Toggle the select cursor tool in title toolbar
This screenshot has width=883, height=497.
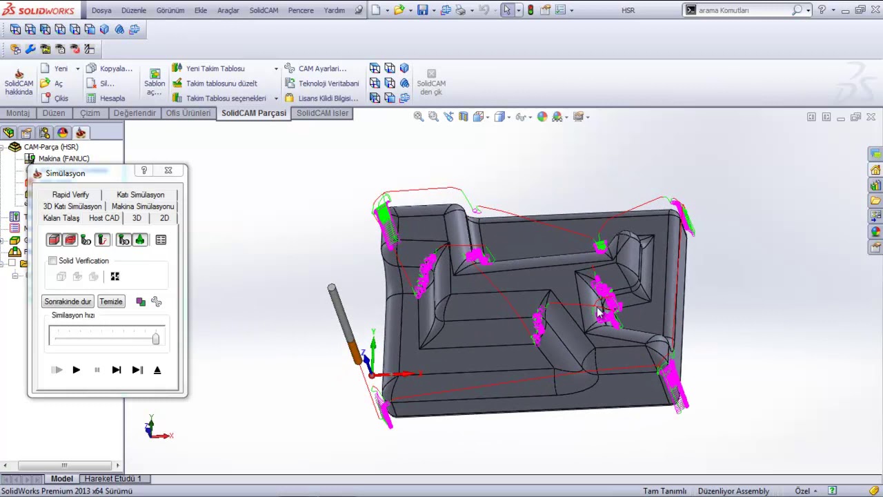pyautogui.click(x=507, y=10)
